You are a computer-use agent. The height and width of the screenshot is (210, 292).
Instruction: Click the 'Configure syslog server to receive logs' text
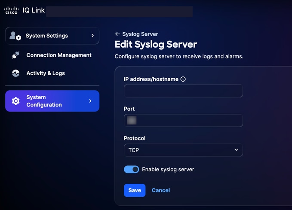(x=179, y=56)
